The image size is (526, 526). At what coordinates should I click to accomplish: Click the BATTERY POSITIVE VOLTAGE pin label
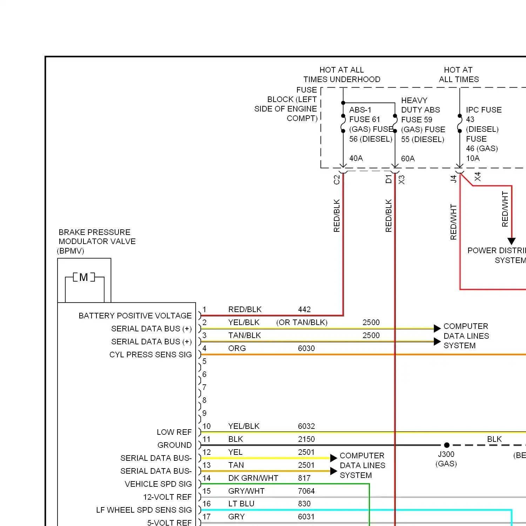click(135, 316)
